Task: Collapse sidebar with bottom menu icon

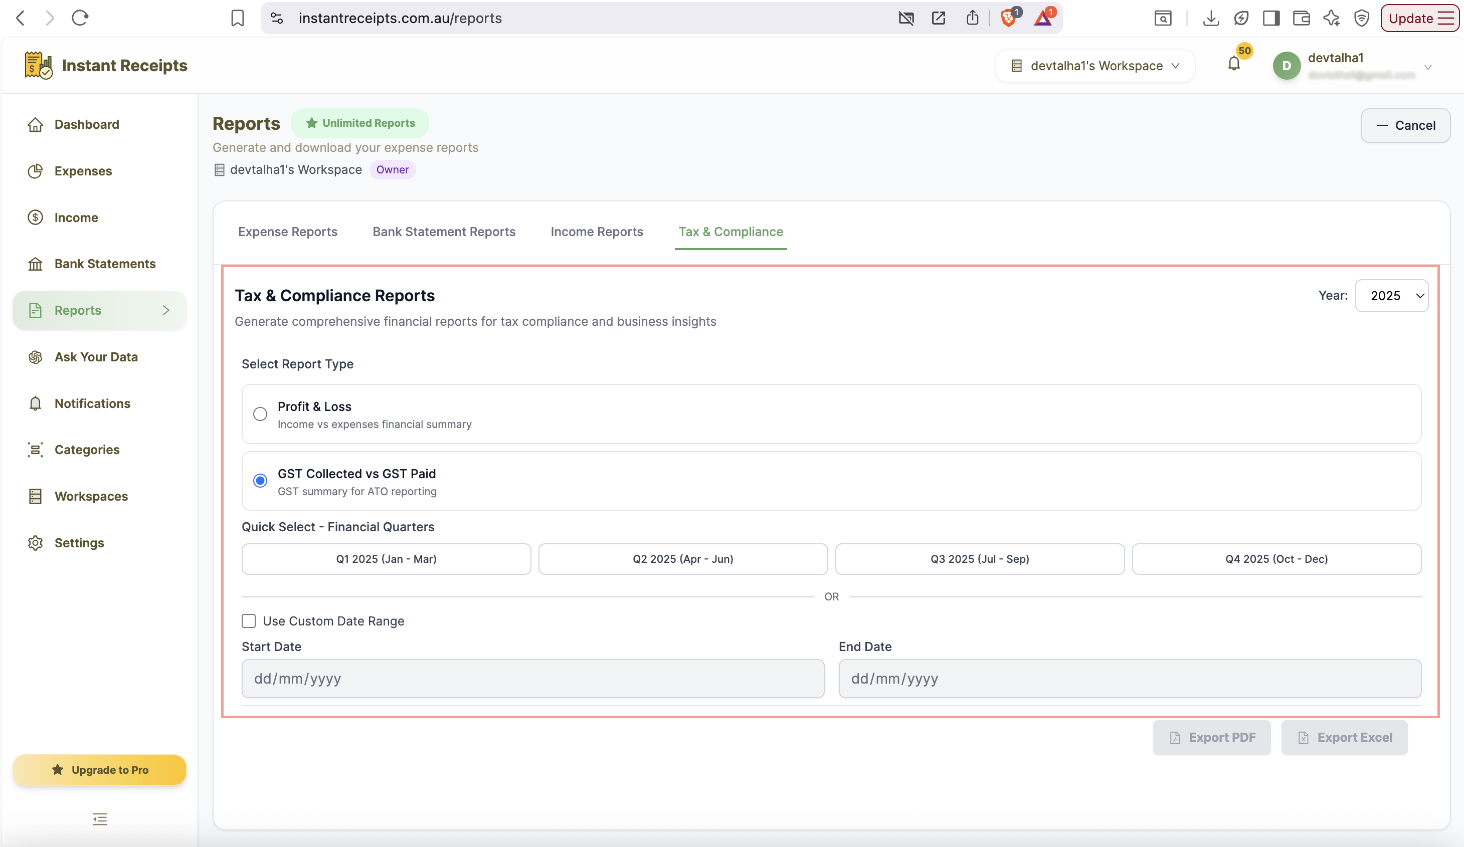Action: 100,819
